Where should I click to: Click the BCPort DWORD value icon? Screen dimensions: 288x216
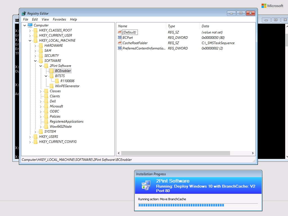(120, 38)
